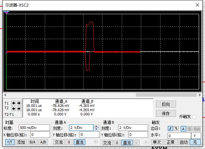This screenshot has width=205, height=149.
Task: Click T1 channel B value -4.265 mV
Action: point(87,106)
